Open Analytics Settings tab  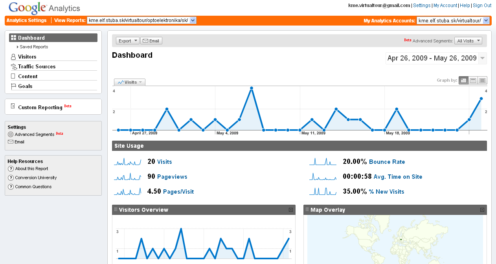coord(26,20)
